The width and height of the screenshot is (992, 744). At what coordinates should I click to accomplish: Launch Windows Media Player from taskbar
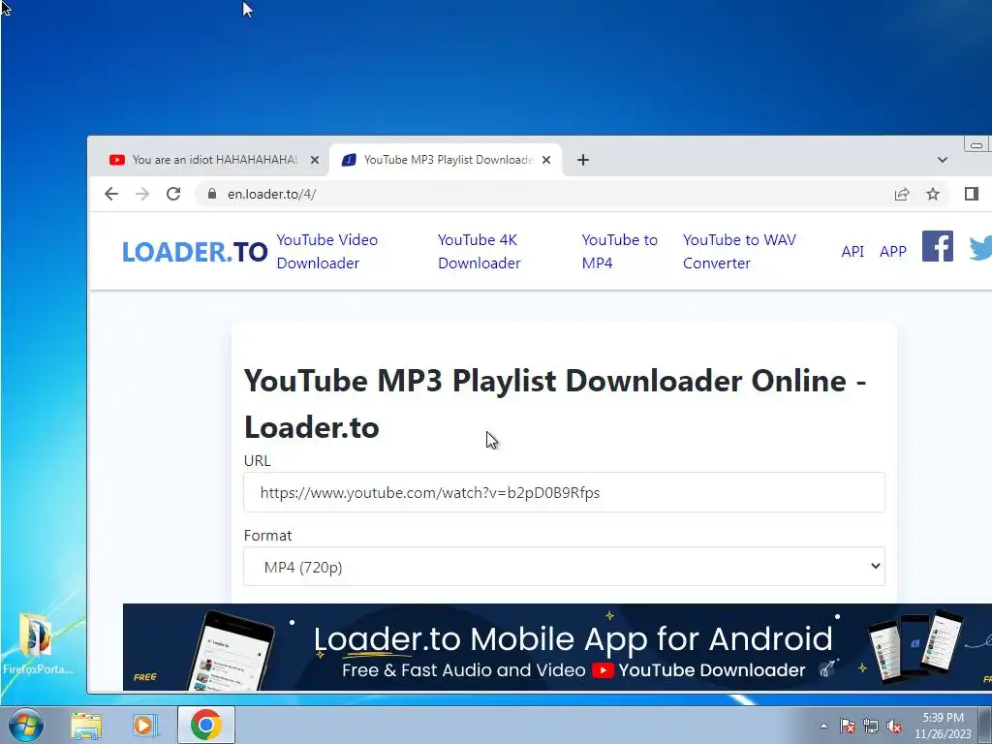tap(144, 726)
